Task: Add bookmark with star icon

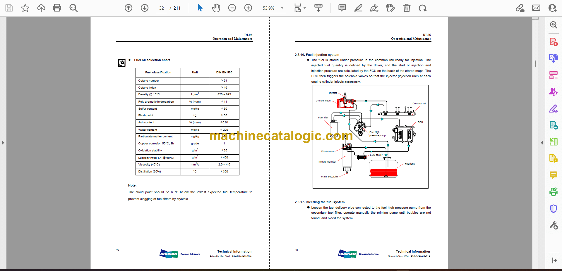Action: pos(25,8)
